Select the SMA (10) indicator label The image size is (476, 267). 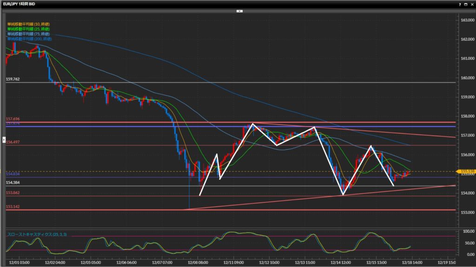coord(28,24)
